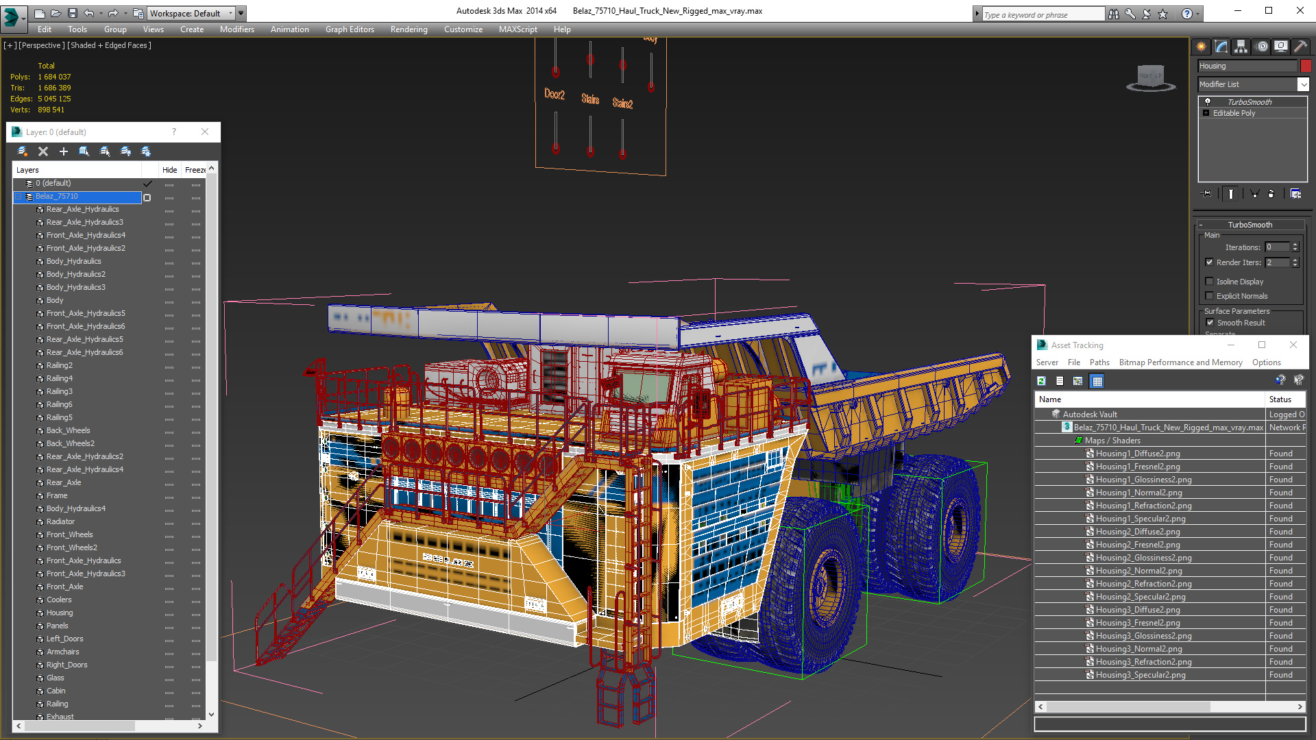The width and height of the screenshot is (1316, 740).
Task: Open the Rendering menu
Action: click(409, 29)
